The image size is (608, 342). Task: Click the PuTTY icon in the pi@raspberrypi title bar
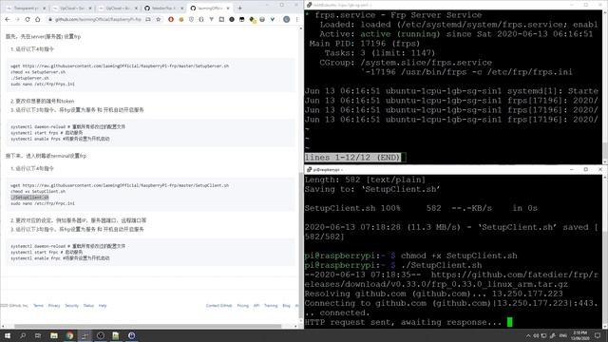coord(309,169)
